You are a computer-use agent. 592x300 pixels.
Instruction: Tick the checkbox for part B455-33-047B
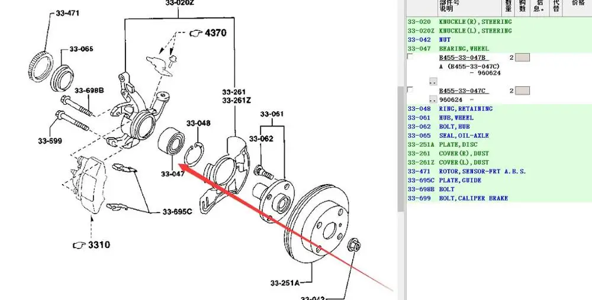click(x=410, y=57)
